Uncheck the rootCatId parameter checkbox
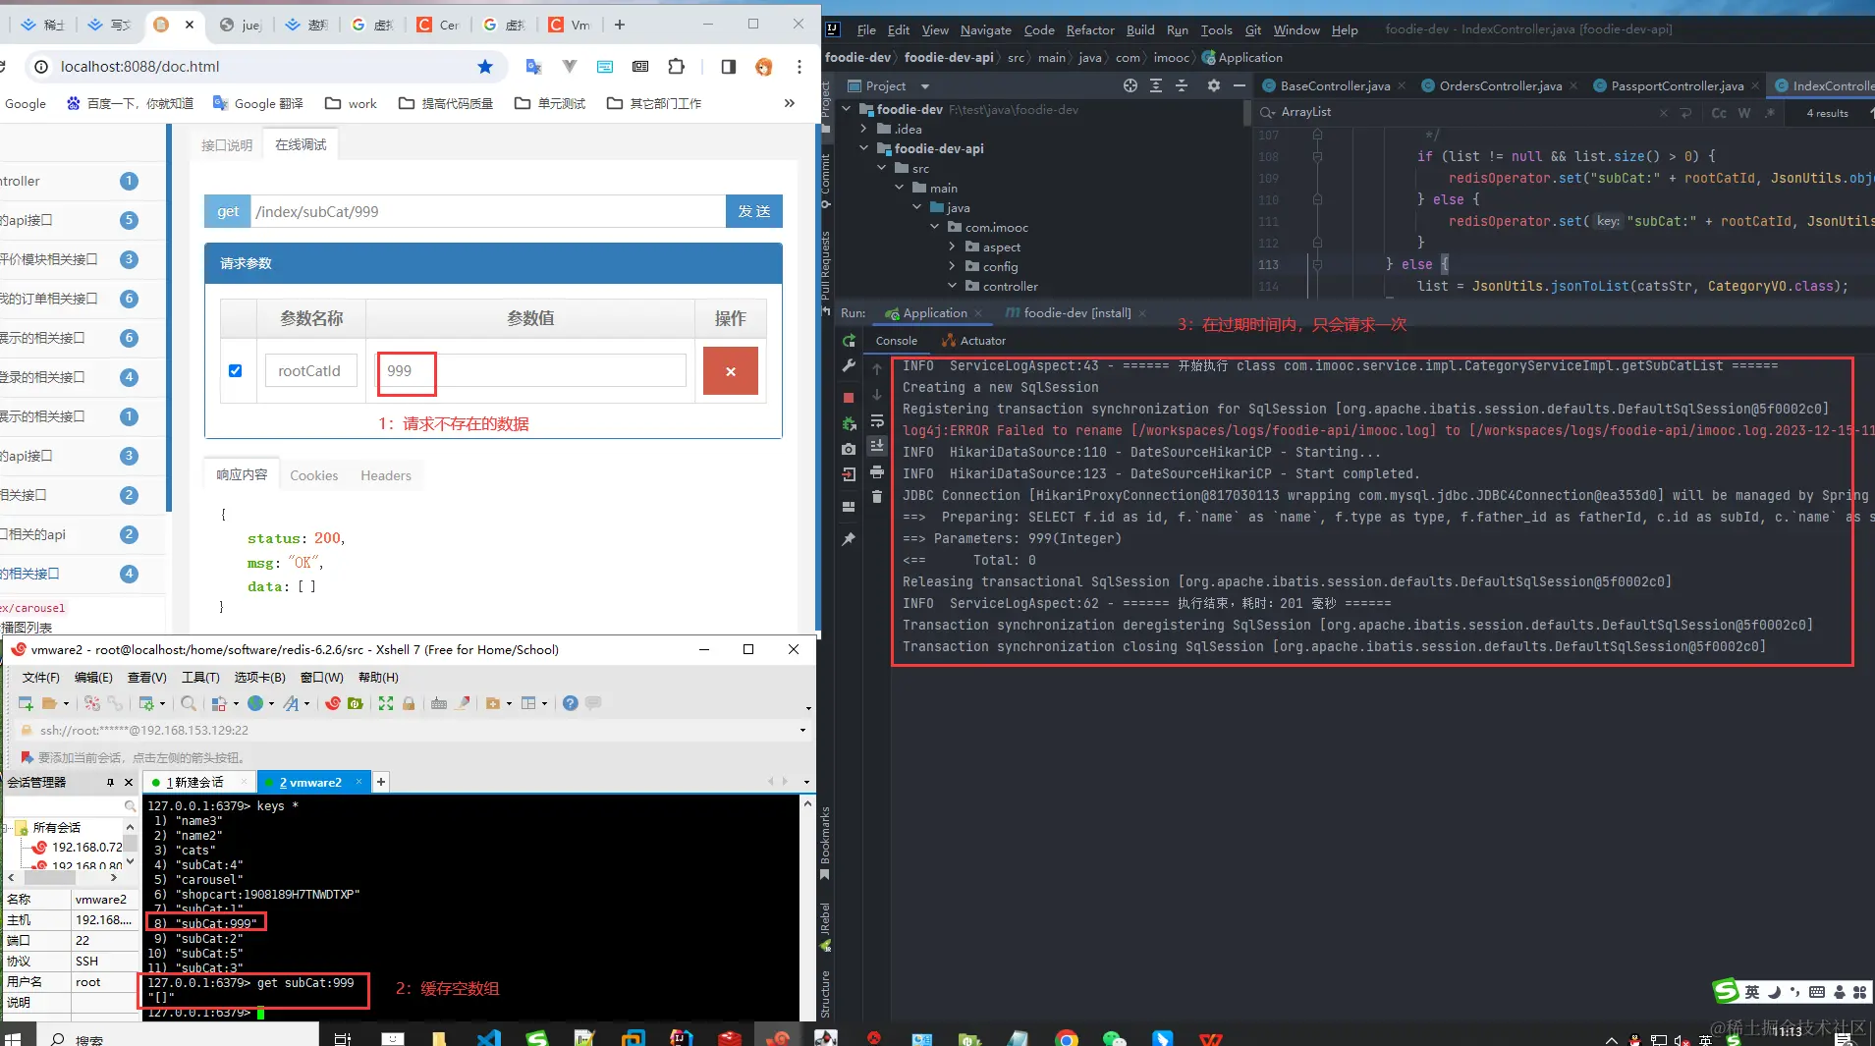Screen dimensions: 1875x1046 coord(236,371)
